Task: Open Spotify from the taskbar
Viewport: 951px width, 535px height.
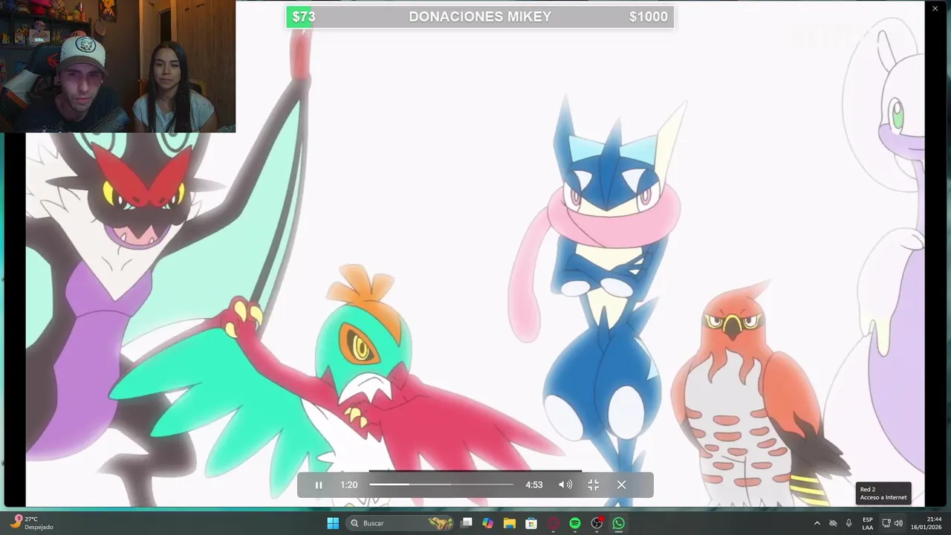Action: [x=575, y=523]
